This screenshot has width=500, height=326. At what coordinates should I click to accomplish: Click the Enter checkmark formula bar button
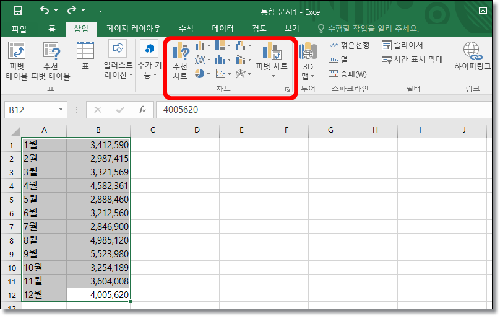pyautogui.click(x=120, y=110)
